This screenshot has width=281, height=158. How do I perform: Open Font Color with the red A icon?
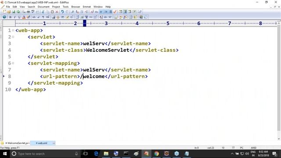click(x=24, y=17)
